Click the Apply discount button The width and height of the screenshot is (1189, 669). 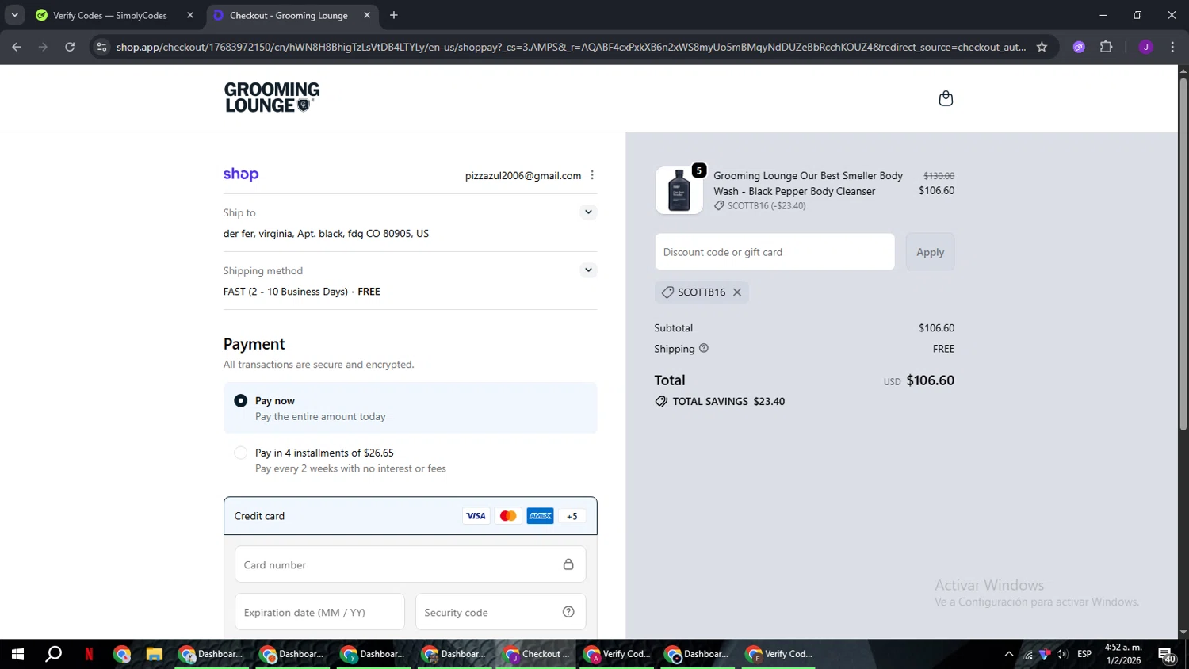pos(930,252)
